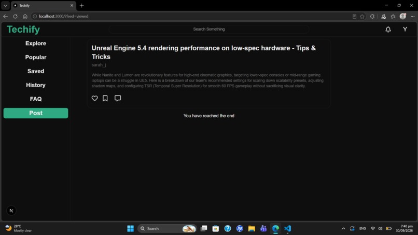Click the green Post button
Viewport: 418px width, 235px height.
[36, 113]
